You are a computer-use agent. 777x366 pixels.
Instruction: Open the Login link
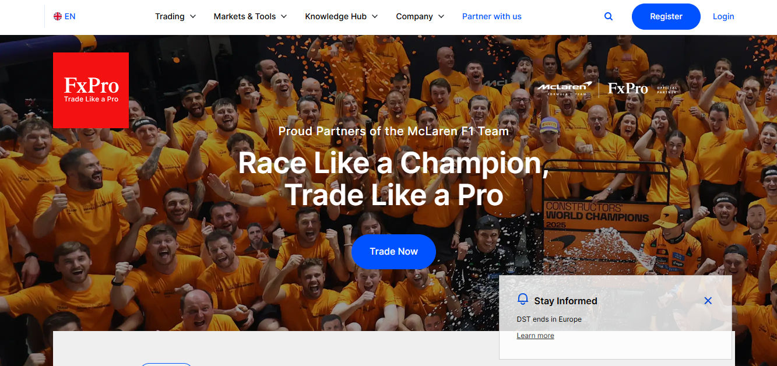click(x=723, y=16)
